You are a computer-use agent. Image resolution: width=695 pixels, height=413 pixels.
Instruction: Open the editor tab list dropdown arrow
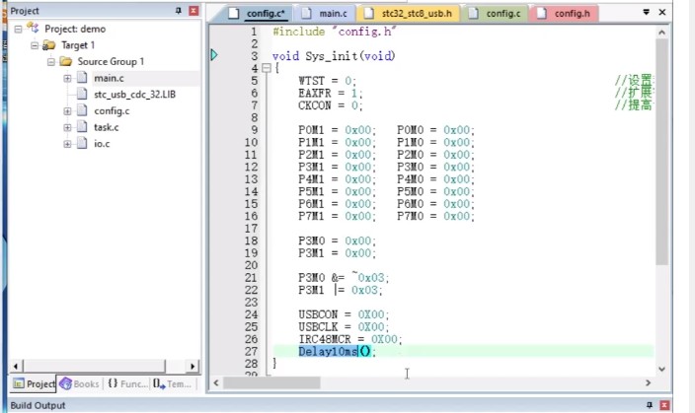(x=647, y=13)
